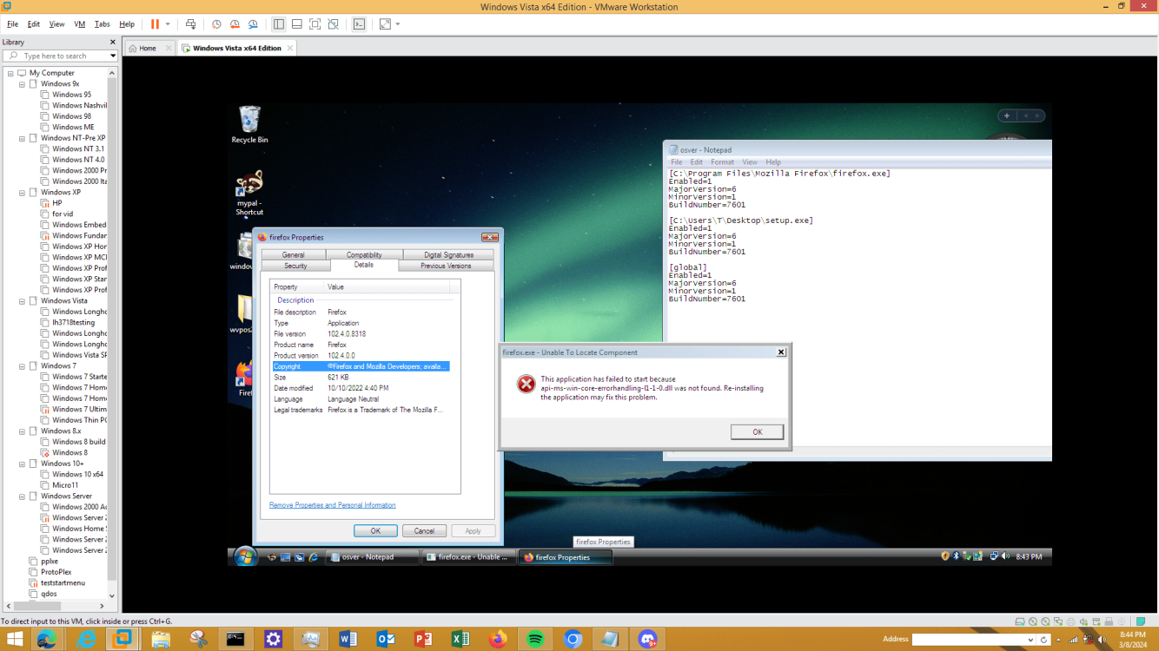Open the snapshot manager icon
The height and width of the screenshot is (651, 1159).
253,24
